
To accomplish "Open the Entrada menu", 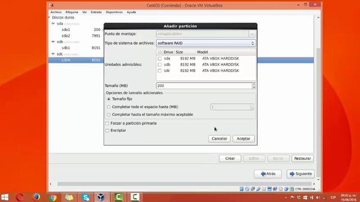I will pyautogui.click(x=96, y=12).
